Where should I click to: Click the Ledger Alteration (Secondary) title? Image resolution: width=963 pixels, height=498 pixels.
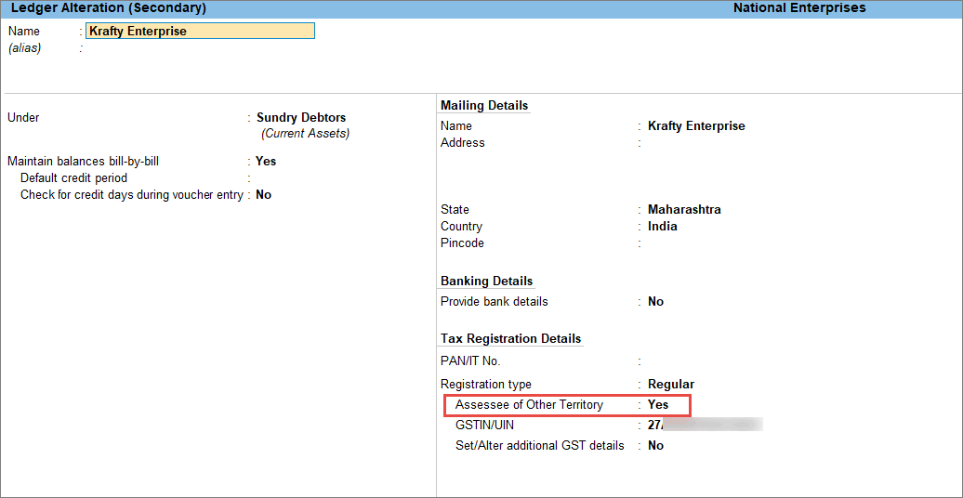(109, 8)
